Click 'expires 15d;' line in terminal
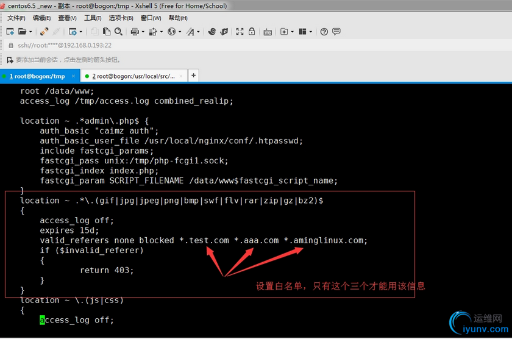 click(x=69, y=230)
